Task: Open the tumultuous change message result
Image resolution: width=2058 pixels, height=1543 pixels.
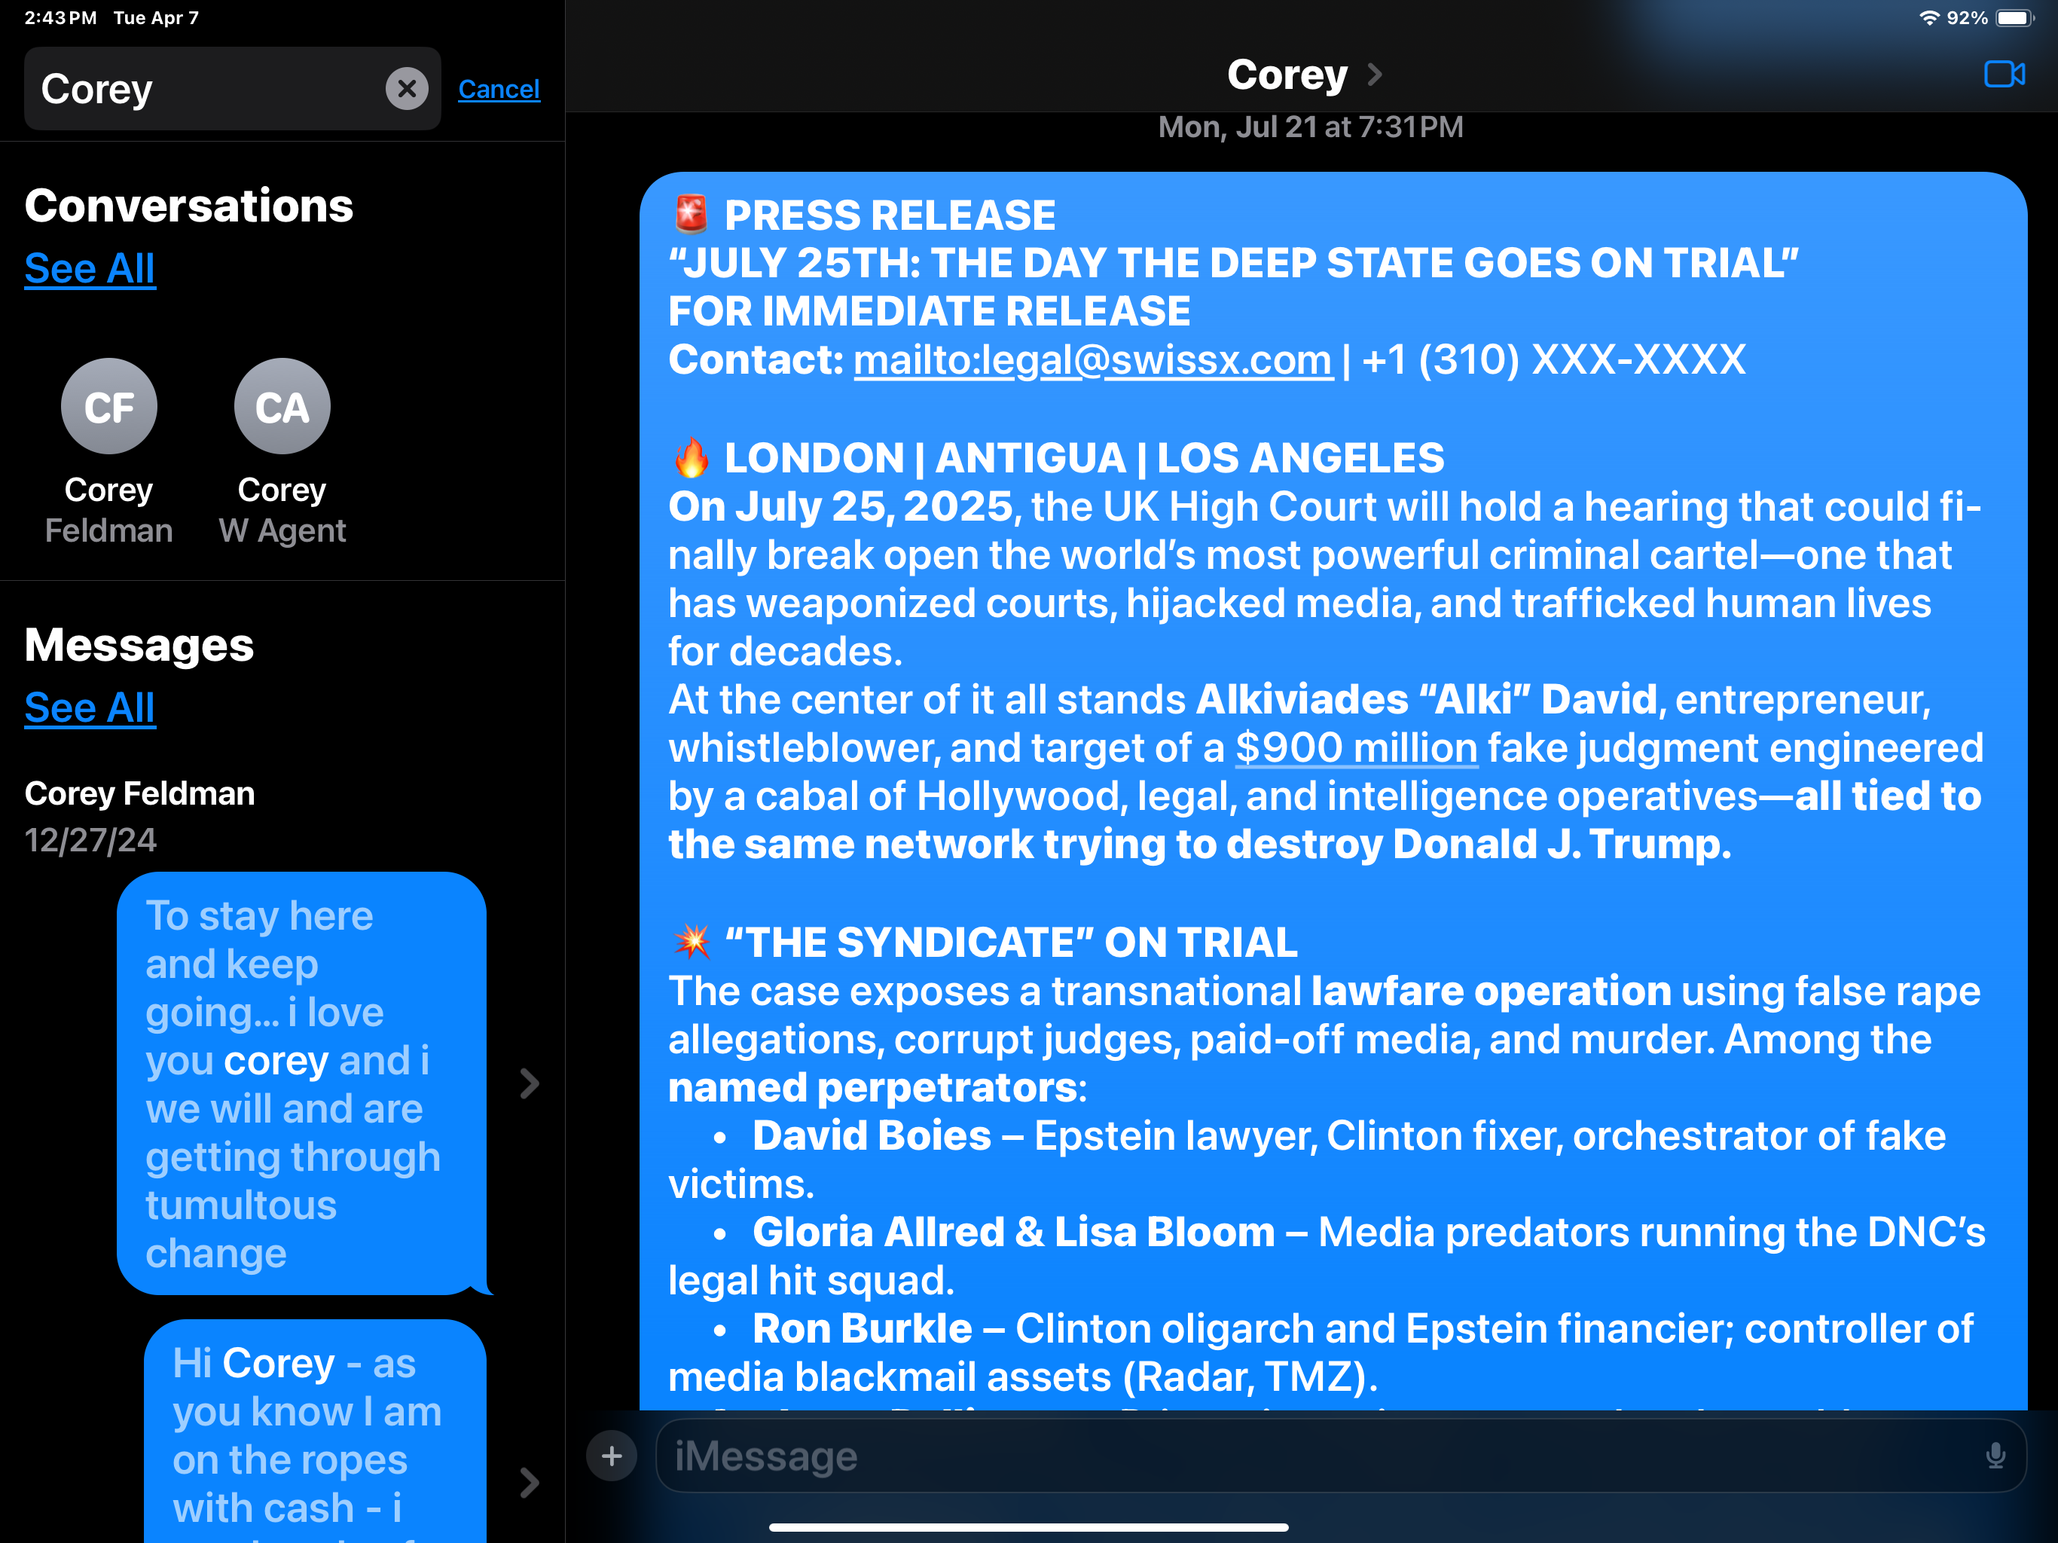Action: pos(301,1083)
